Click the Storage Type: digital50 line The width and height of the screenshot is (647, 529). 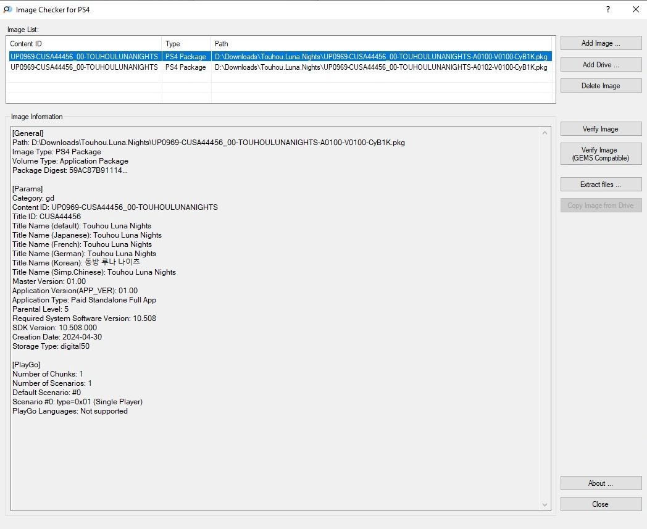click(x=51, y=346)
